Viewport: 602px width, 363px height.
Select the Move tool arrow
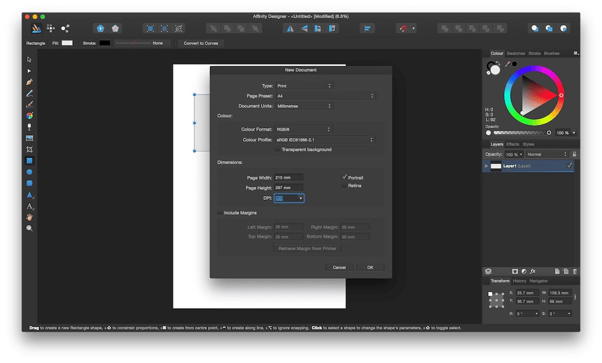[x=29, y=60]
